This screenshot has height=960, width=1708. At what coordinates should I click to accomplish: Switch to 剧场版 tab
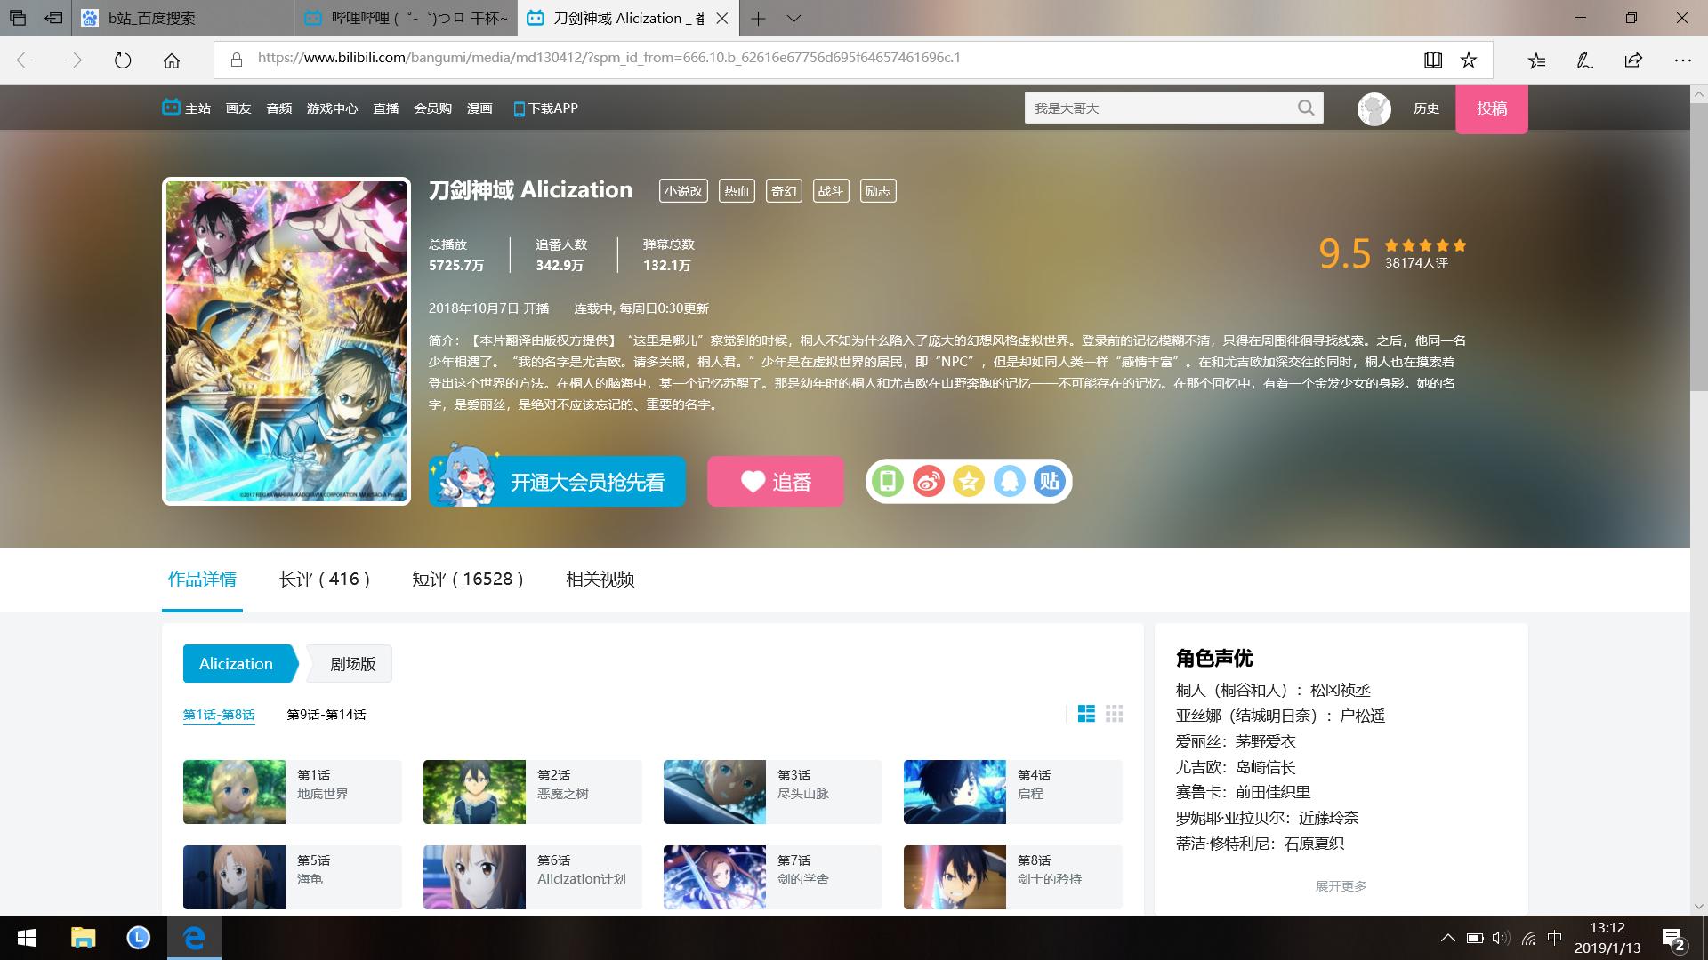tap(350, 663)
